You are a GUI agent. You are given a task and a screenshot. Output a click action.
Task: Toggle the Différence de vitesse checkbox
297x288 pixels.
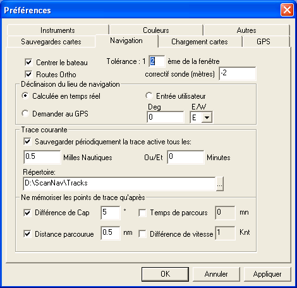(143, 234)
